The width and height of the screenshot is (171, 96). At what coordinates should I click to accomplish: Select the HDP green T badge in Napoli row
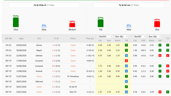click(160, 50)
